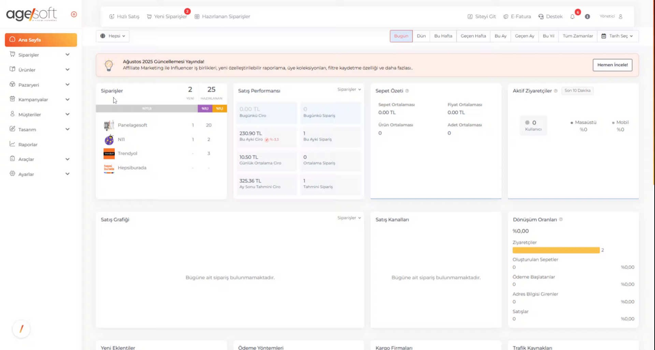This screenshot has width=655, height=350.
Task: Open the Tarih Seç date picker
Action: (617, 36)
